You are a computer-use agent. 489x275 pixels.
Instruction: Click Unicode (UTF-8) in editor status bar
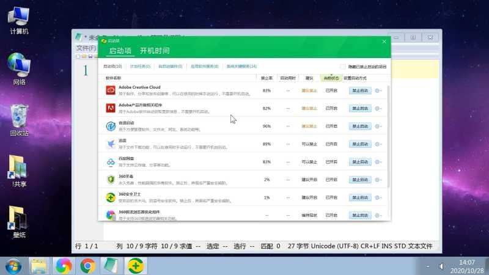[x=334, y=246]
